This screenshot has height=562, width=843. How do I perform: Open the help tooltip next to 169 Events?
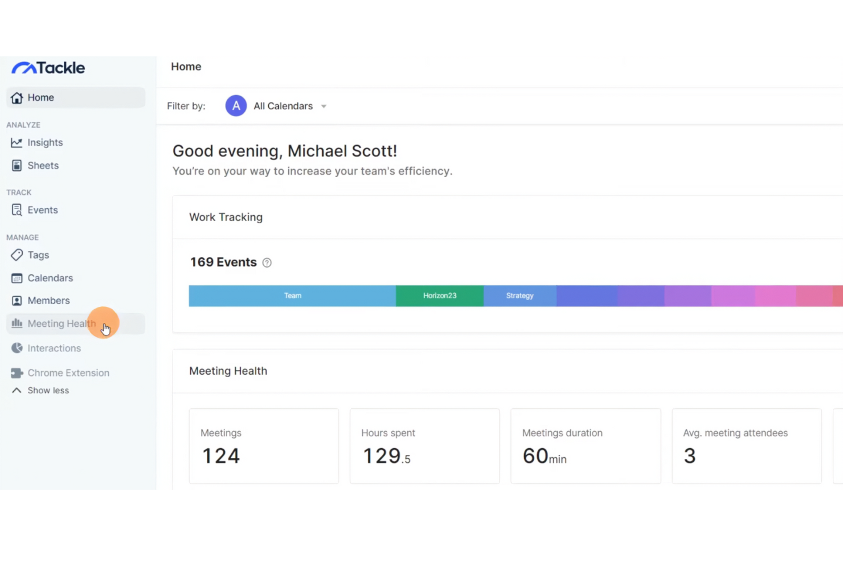266,262
